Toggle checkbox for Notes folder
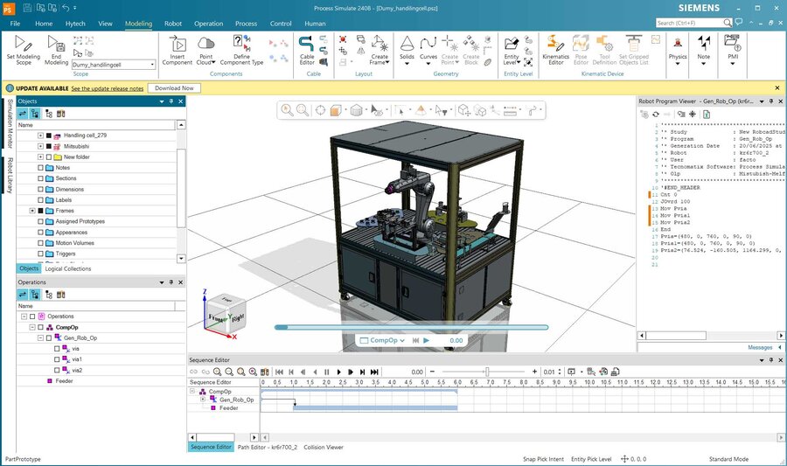 pyautogui.click(x=40, y=168)
